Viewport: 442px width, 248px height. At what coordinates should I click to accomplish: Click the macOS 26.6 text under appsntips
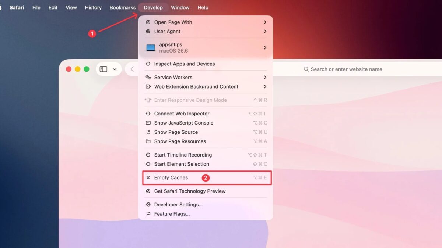[173, 51]
